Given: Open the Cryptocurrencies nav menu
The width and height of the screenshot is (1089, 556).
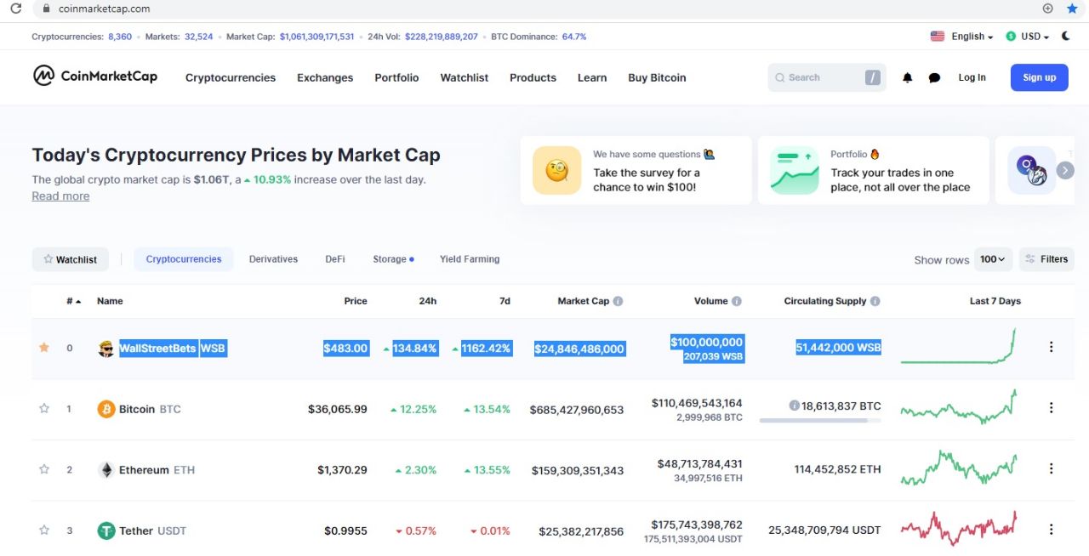Looking at the screenshot, I should pyautogui.click(x=231, y=77).
